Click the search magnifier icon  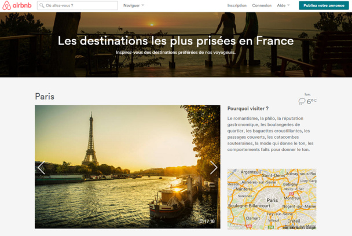(42, 5)
